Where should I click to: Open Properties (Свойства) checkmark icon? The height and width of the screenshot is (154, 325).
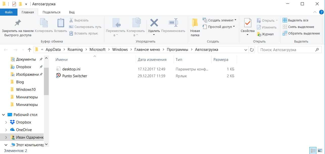click(247, 23)
